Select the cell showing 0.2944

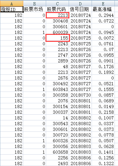[103, 15]
